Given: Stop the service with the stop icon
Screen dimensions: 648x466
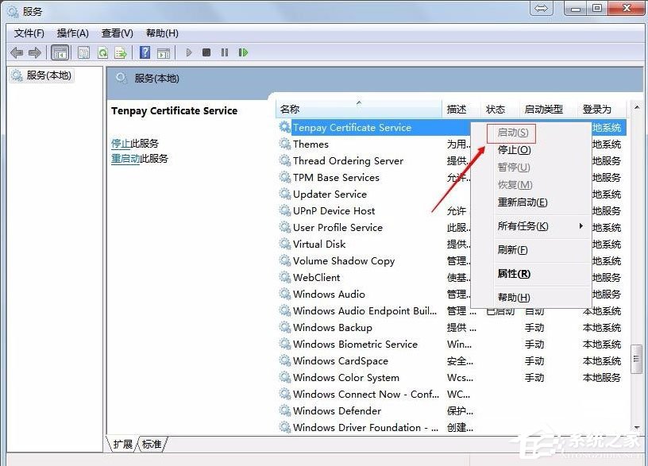Looking at the screenshot, I should pos(206,52).
